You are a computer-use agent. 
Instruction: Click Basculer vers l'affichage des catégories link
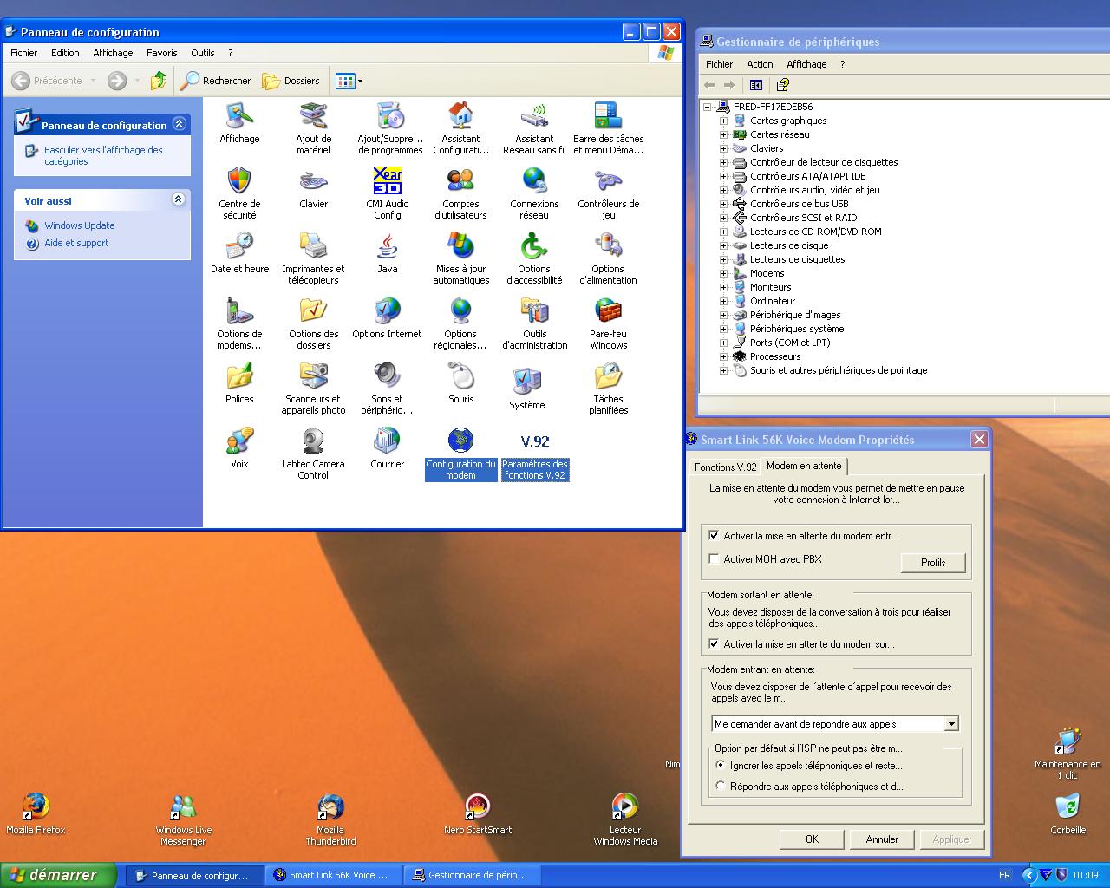(x=103, y=155)
